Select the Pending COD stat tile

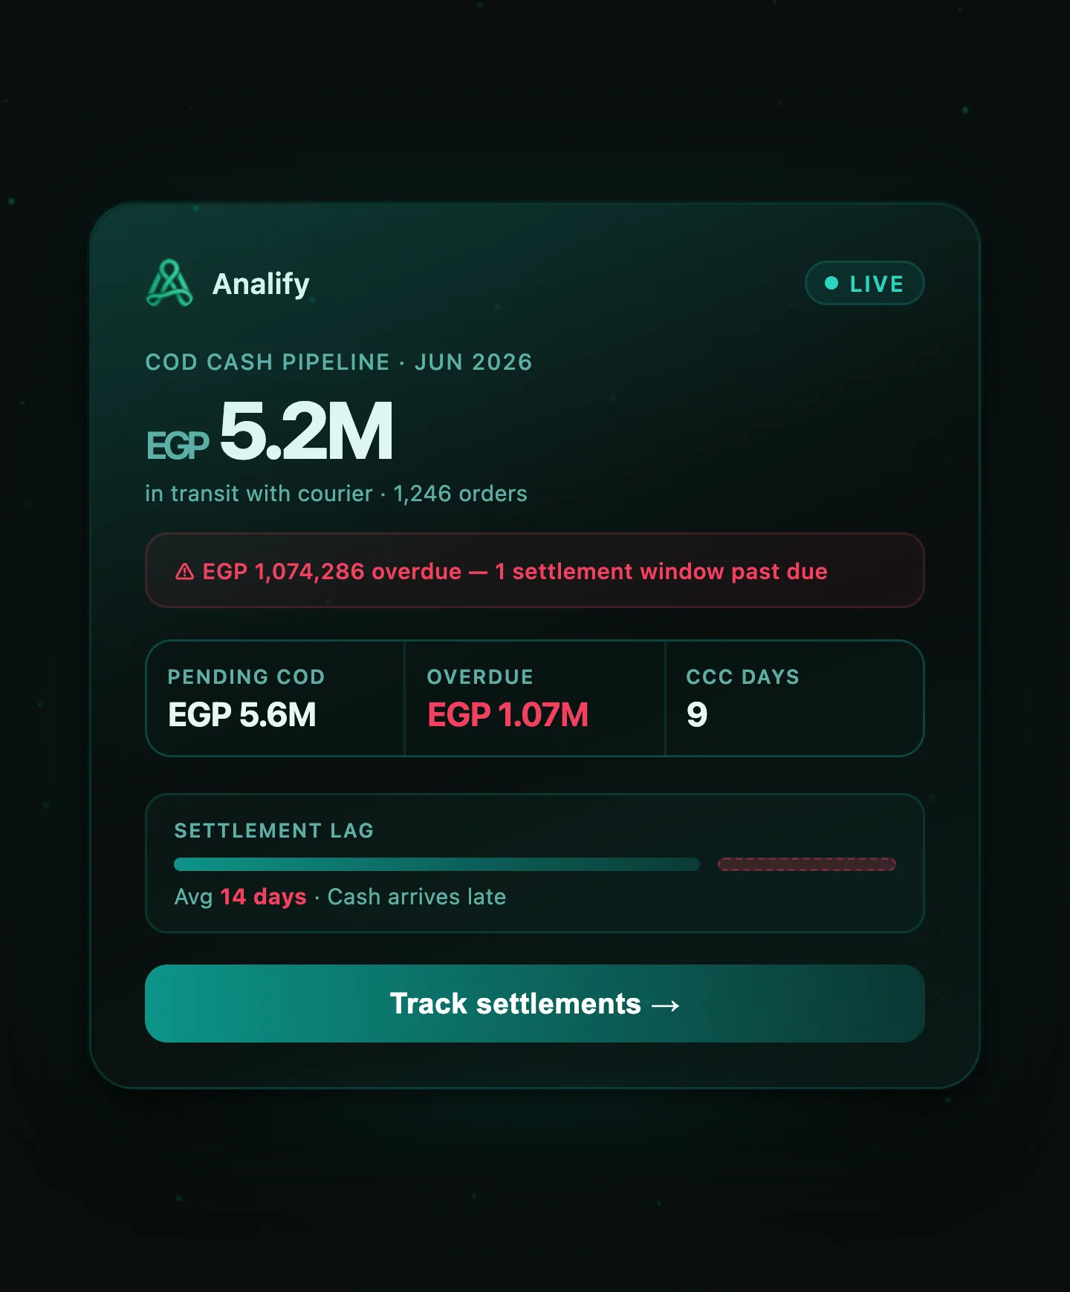tap(276, 698)
